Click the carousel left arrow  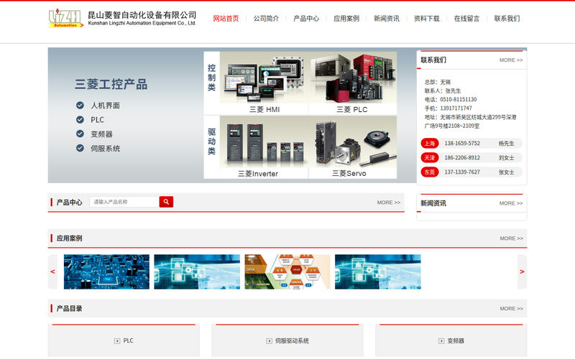[x=52, y=272]
